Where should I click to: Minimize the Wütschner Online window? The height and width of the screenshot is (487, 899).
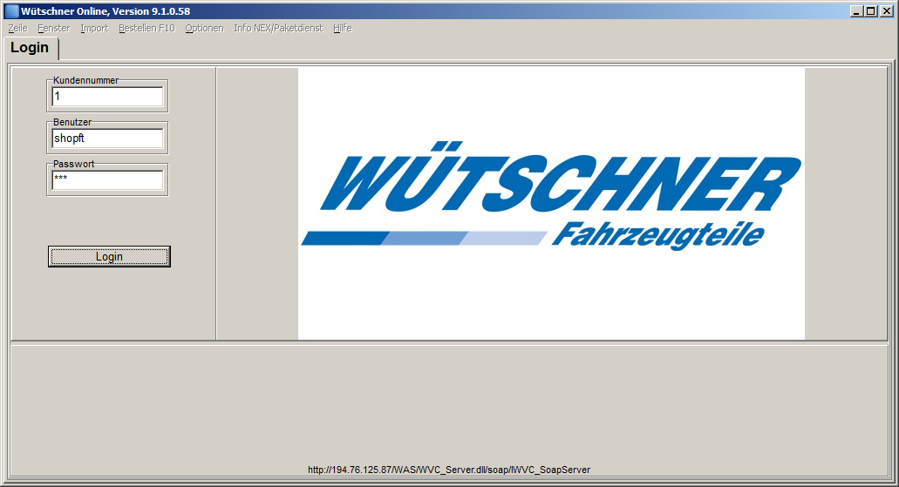856,10
